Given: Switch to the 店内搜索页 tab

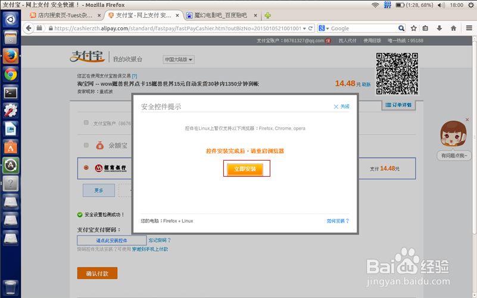Looking at the screenshot, I should [x=66, y=15].
